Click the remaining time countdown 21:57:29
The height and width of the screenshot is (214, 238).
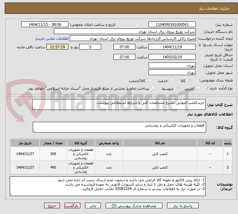pos(57,47)
